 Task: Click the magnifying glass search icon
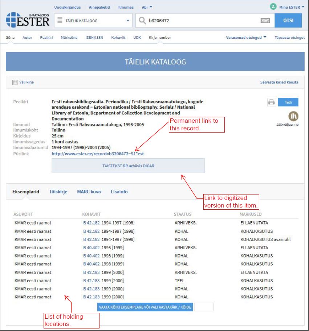click(x=142, y=21)
